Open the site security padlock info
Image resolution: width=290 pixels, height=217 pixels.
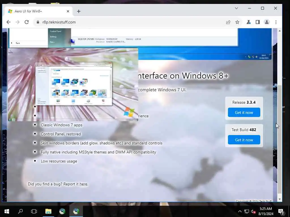pyautogui.click(x=38, y=22)
